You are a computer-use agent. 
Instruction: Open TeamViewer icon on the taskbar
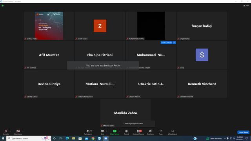(x=99, y=138)
